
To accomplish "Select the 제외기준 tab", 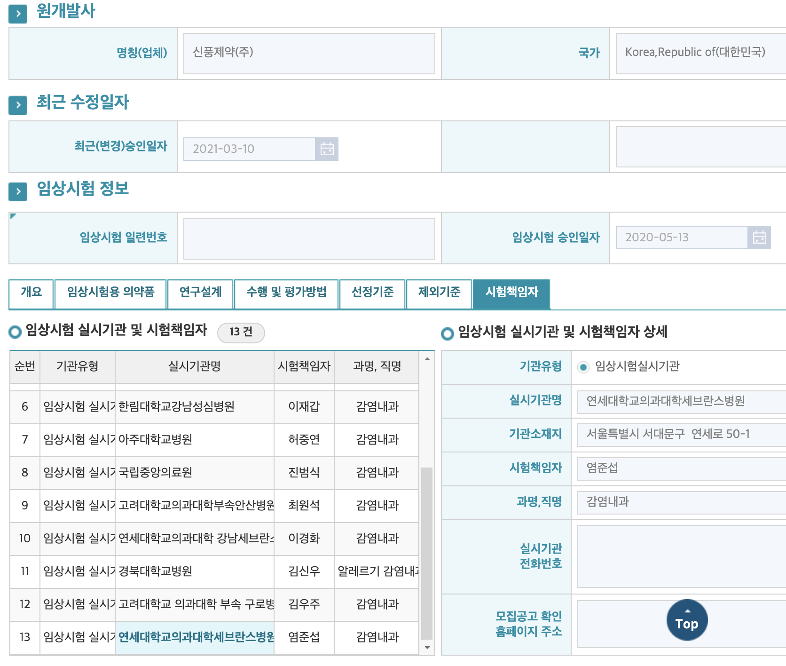I will pyautogui.click(x=439, y=293).
